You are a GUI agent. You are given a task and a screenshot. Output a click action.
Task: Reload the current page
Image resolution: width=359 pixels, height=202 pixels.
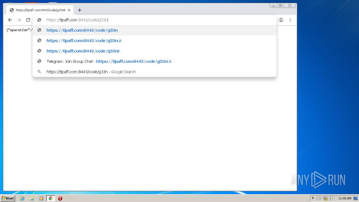[28, 20]
